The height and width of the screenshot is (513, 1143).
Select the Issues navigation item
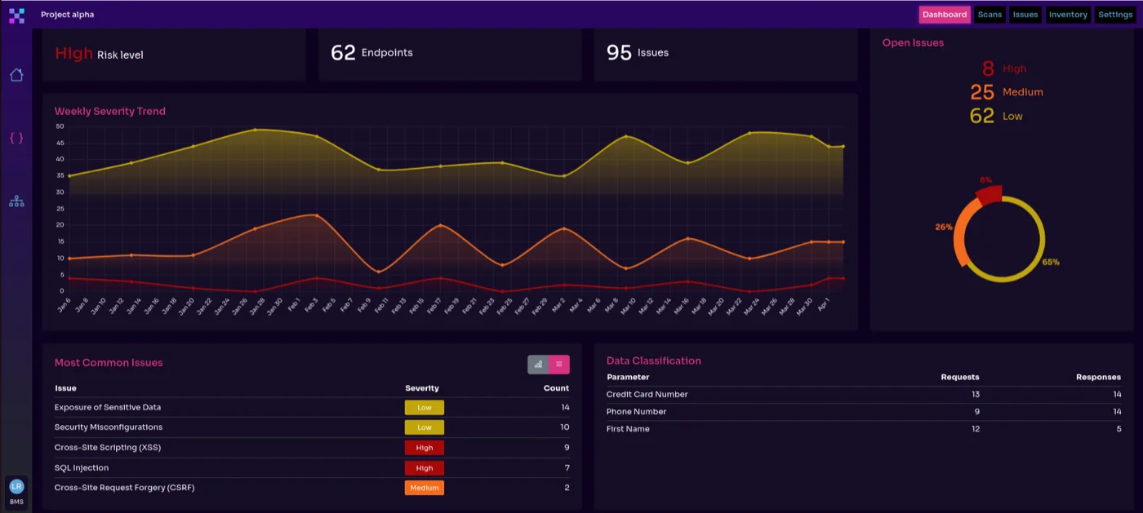click(1025, 14)
